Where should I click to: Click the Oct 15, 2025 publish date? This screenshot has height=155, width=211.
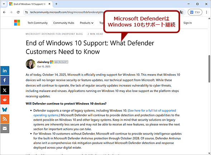click(44, 67)
